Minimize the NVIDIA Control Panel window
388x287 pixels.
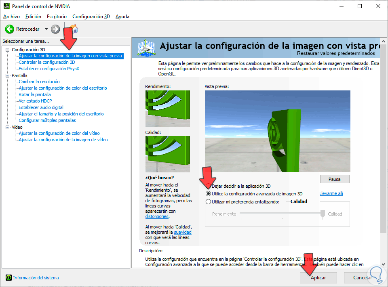(x=342, y=6)
